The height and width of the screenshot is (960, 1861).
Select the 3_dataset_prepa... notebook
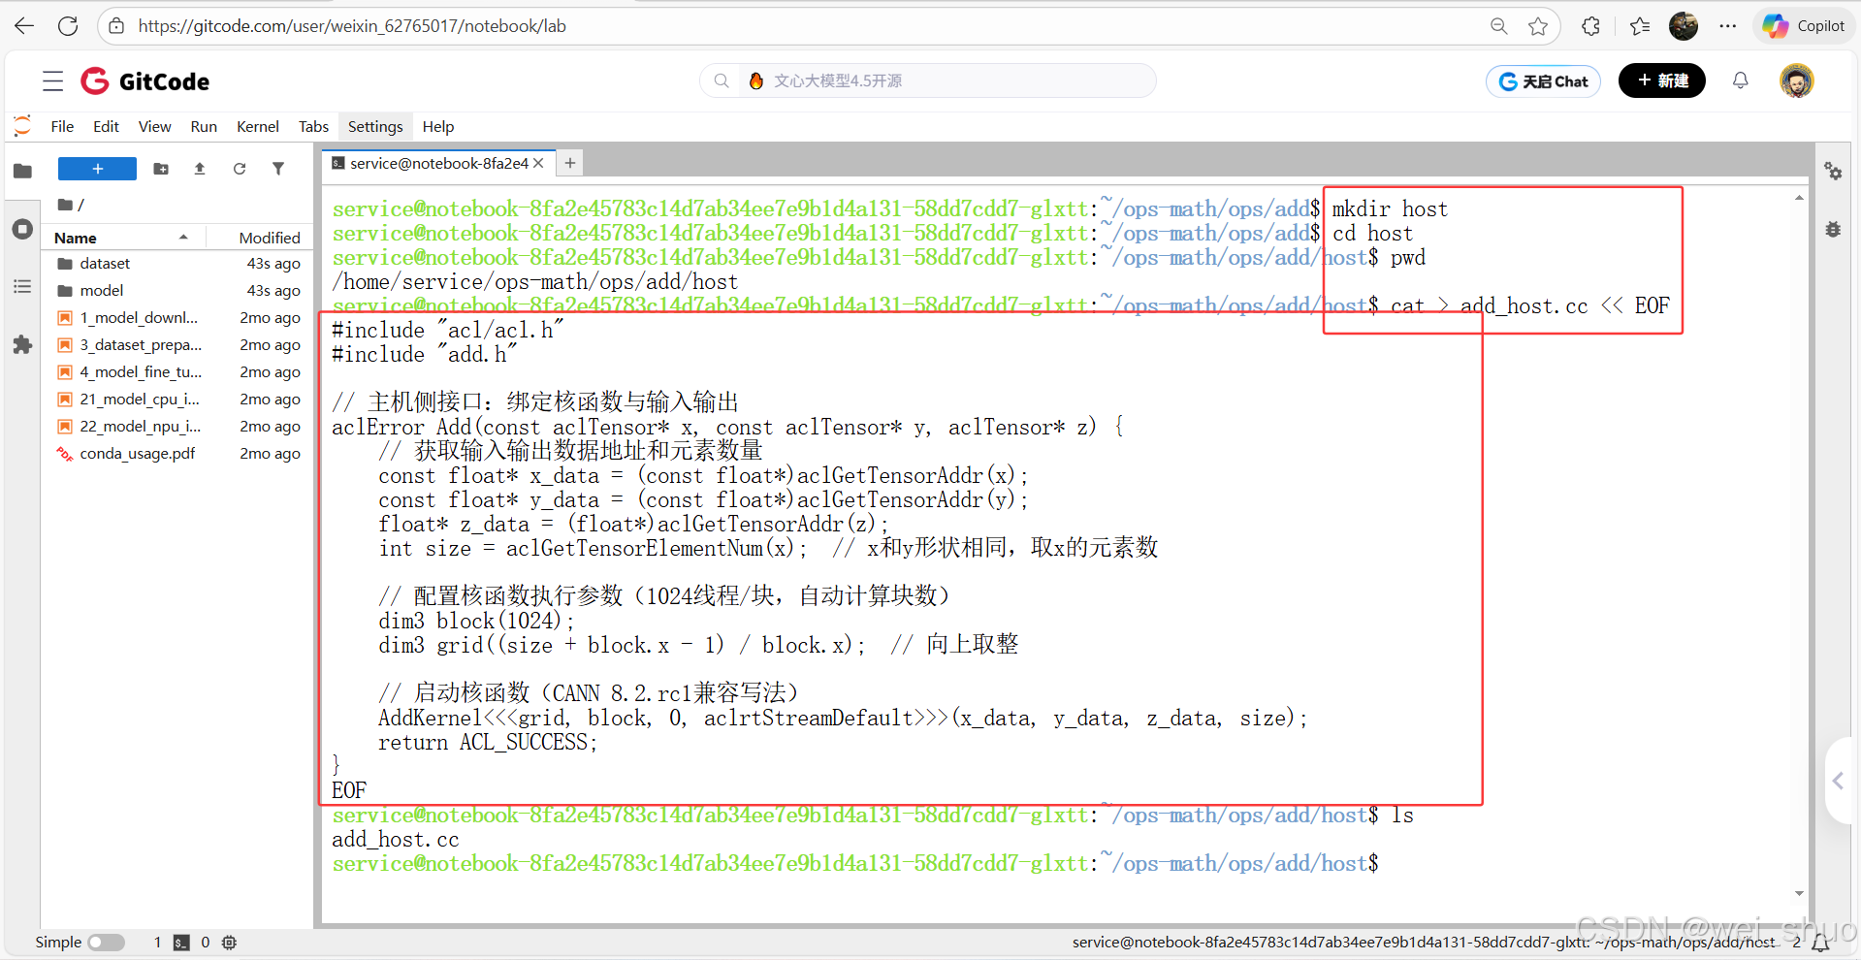[178, 345]
